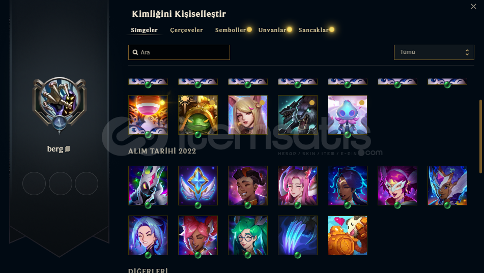Select the poro with orange robot icon
The image size is (484, 273).
tap(348, 235)
